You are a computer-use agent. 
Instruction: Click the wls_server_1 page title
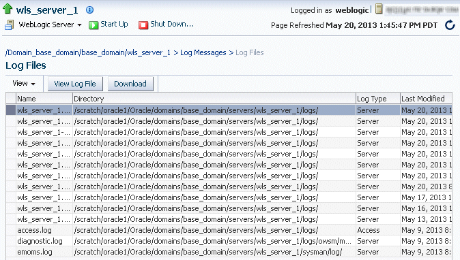tap(47, 10)
